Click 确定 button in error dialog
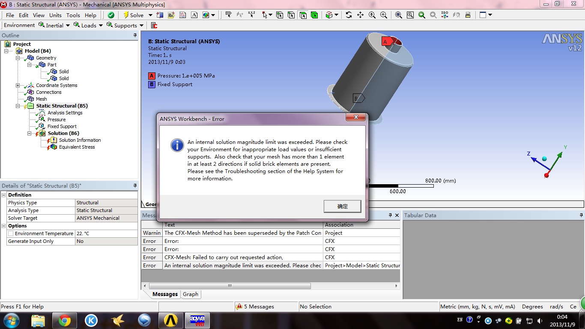 (x=343, y=206)
